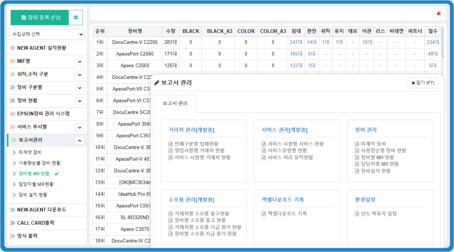Click the 334대 철수 value in row 1위

(x=433, y=42)
